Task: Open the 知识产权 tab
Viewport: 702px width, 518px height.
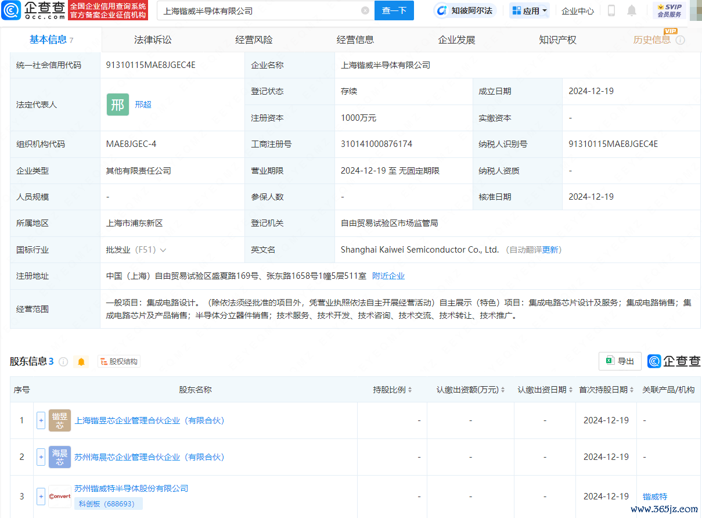Action: point(557,40)
